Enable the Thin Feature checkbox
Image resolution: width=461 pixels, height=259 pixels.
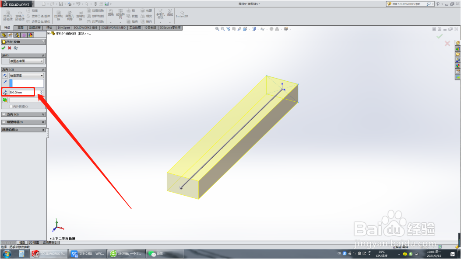4,122
